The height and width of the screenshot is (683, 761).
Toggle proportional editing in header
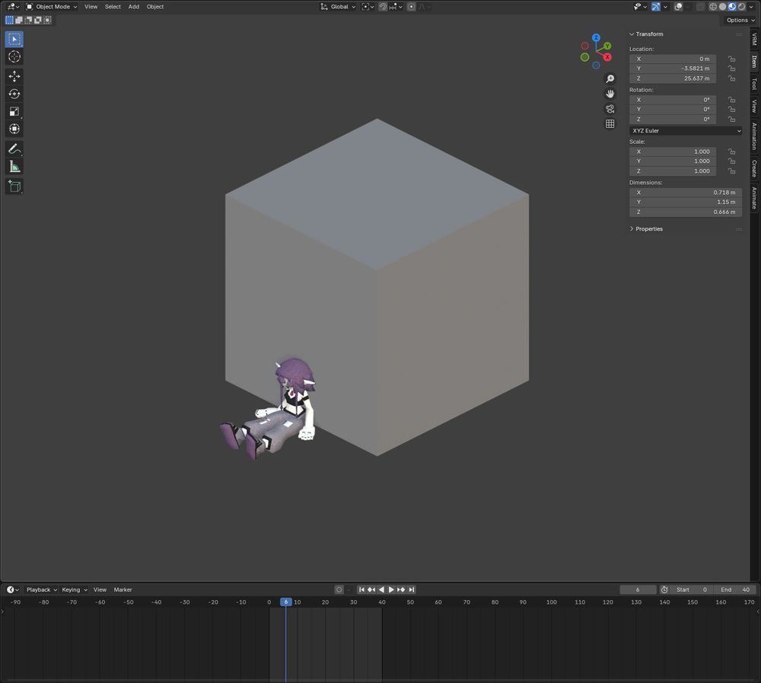point(411,7)
